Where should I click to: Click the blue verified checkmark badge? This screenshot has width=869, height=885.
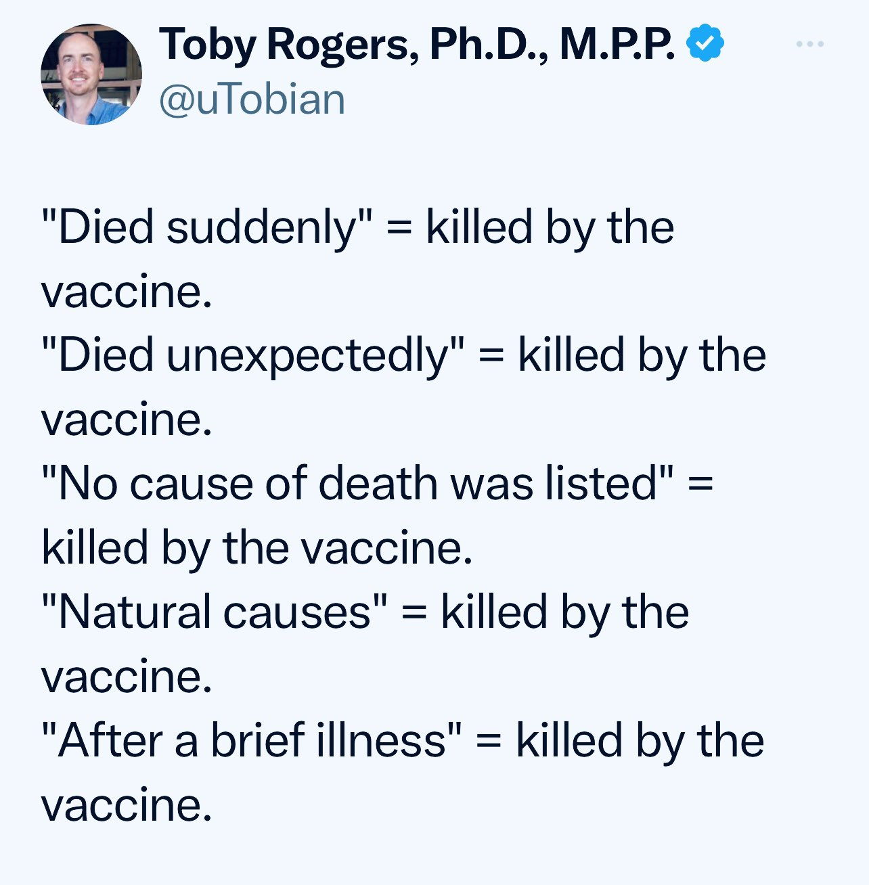pyautogui.click(x=705, y=43)
